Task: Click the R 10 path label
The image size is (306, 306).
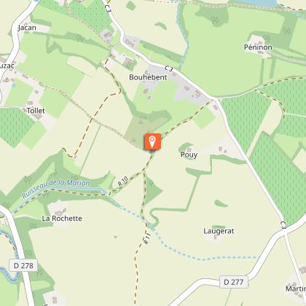Action: (123, 181)
